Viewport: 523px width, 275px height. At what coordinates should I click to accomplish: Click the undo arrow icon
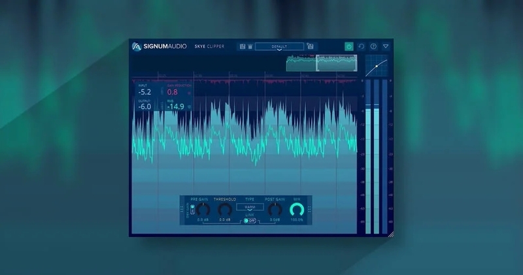point(362,46)
